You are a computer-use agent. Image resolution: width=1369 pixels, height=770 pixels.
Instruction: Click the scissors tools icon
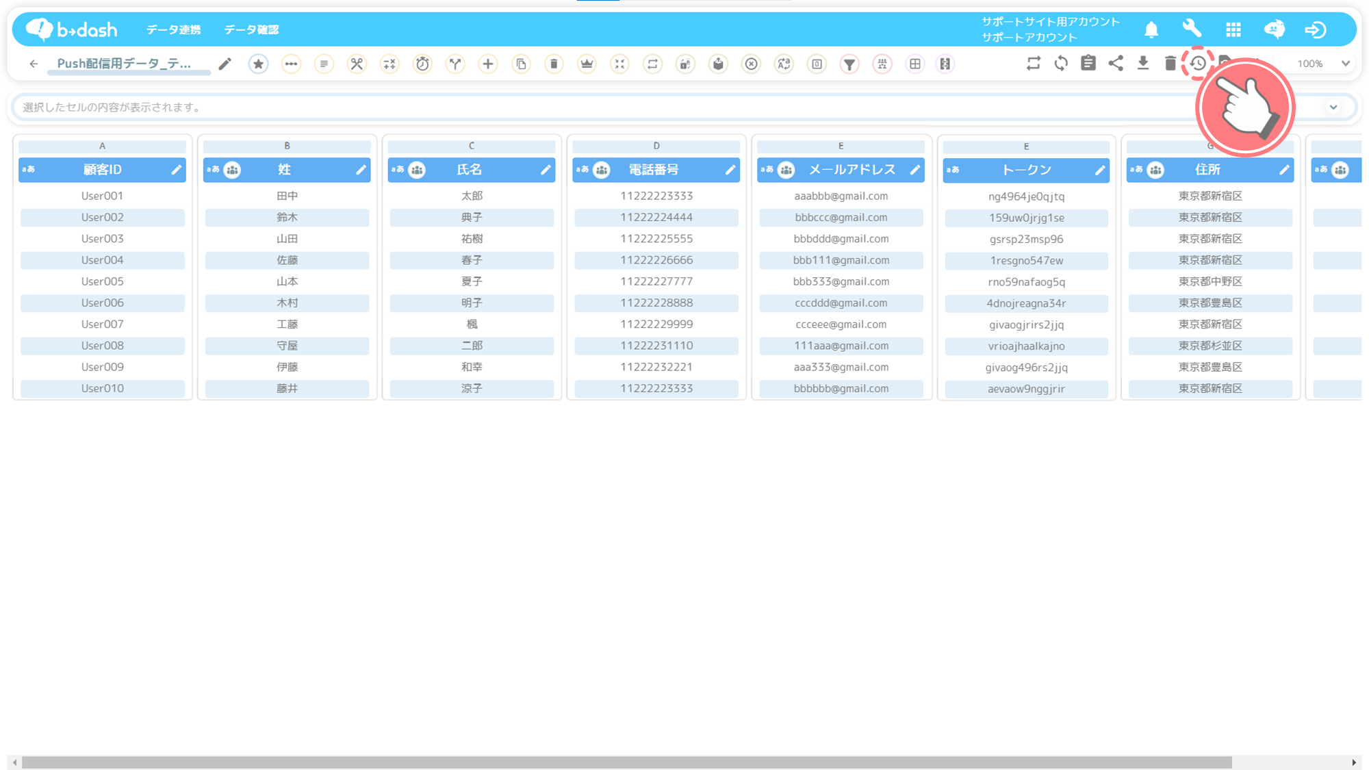pos(357,64)
